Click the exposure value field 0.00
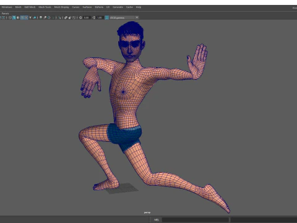Viewport: 297px width, 223px height. coord(87,18)
